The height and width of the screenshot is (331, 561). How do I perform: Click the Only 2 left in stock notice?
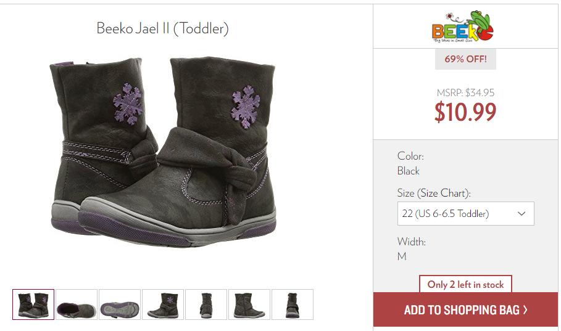pyautogui.click(x=465, y=285)
